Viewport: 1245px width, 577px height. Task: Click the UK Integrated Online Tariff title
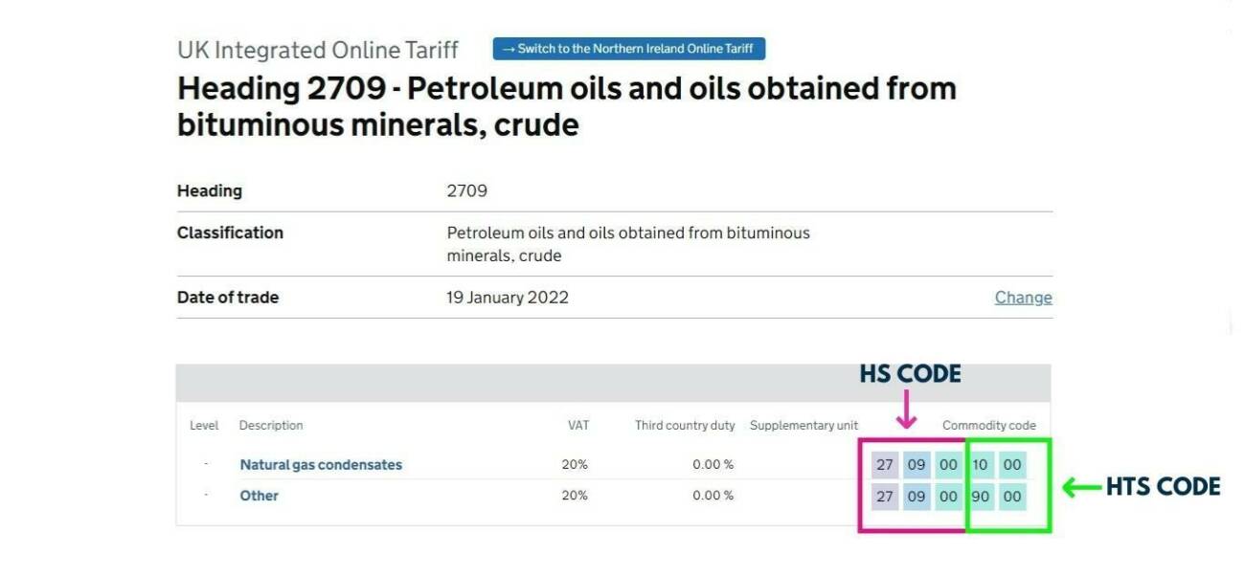316,49
